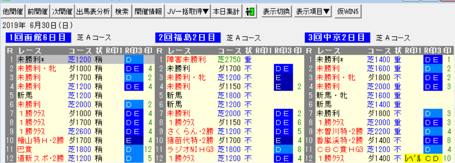
Task: Click the 12 count in 巴賞 row
Action: pyautogui.click(x=148, y=150)
